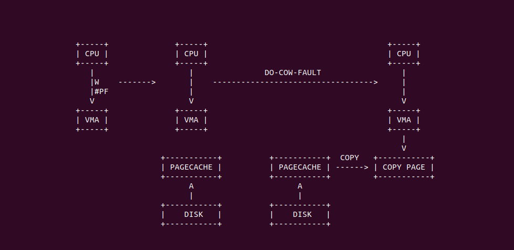Click the right PAGECACHE box
Image resolution: width=514 pixels, height=250 pixels.
(x=300, y=168)
